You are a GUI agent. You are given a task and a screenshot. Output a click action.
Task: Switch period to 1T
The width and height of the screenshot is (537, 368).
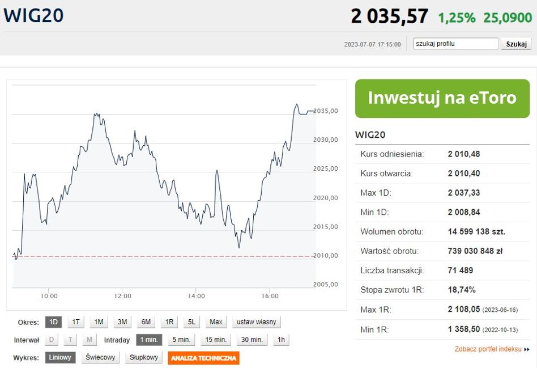[76, 322]
